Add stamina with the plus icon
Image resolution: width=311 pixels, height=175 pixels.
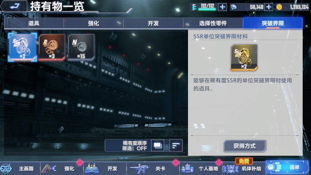tap(222, 7)
